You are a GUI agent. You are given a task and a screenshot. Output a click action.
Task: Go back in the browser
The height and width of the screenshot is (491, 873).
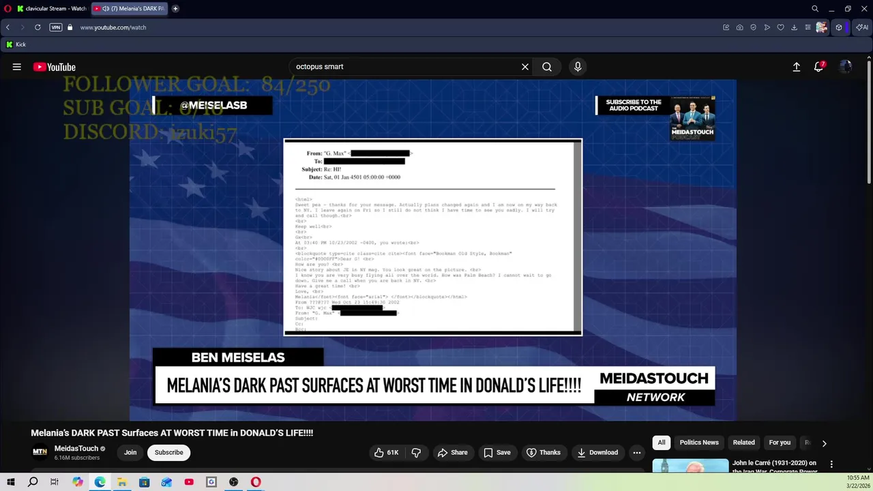coord(8,27)
